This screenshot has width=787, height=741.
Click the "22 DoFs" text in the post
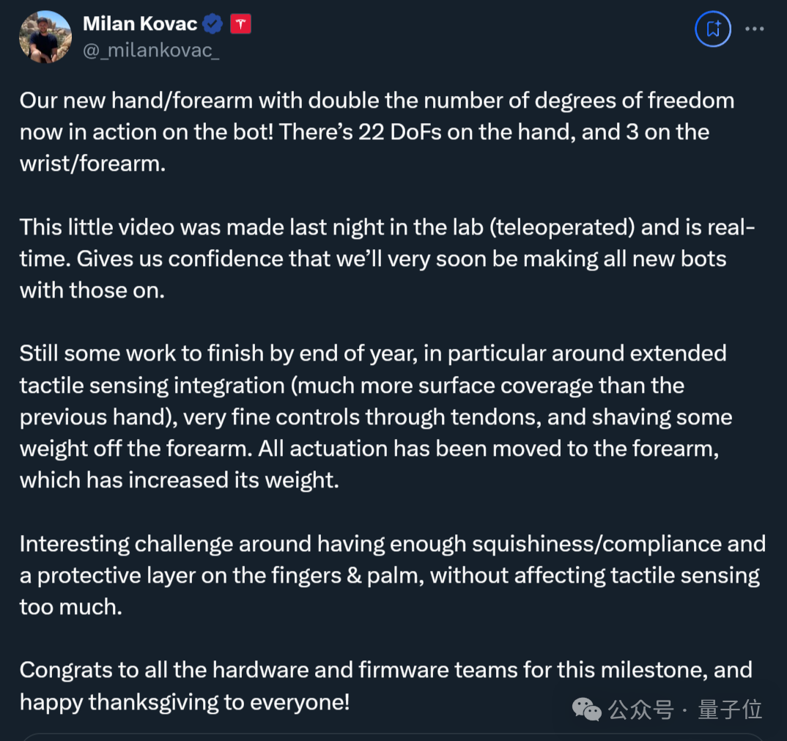pos(399,132)
